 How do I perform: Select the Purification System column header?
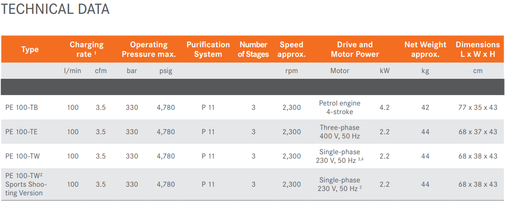(x=208, y=49)
